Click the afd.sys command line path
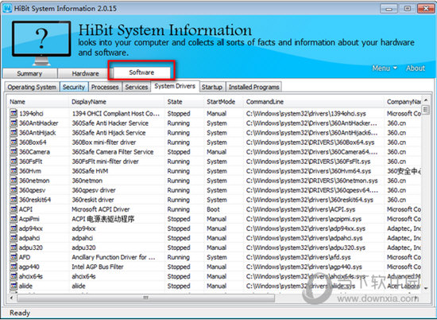437x320 pixels. point(299,257)
